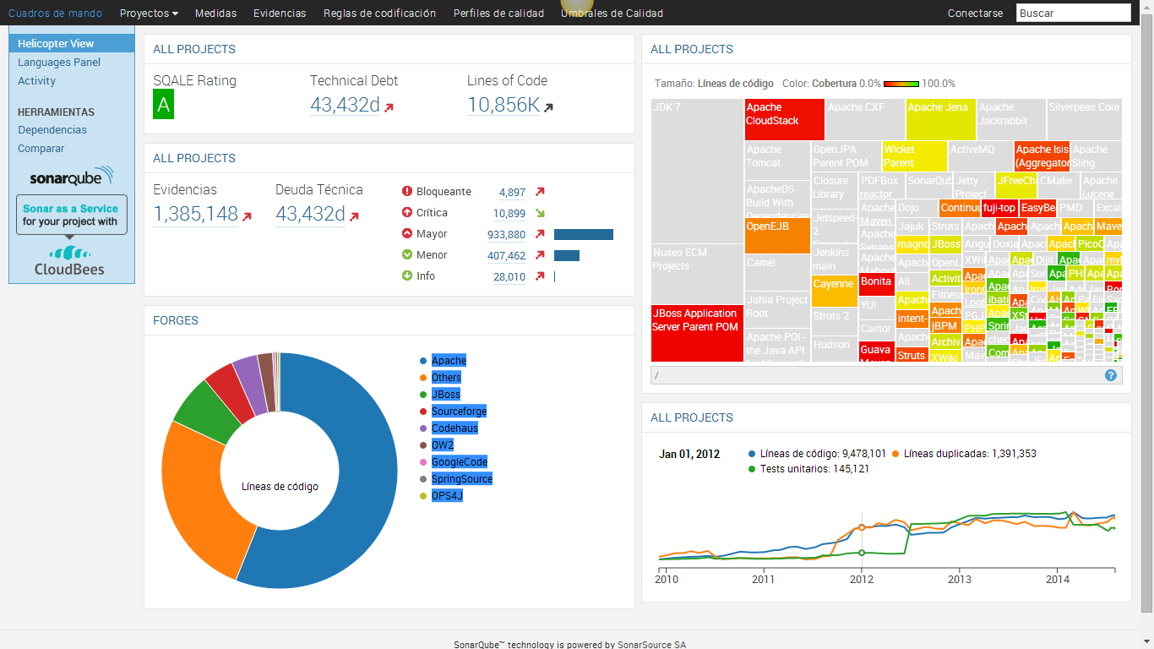This screenshot has height=649, width=1154.
Task: Open Evidencias in top navigation
Action: [x=280, y=14]
